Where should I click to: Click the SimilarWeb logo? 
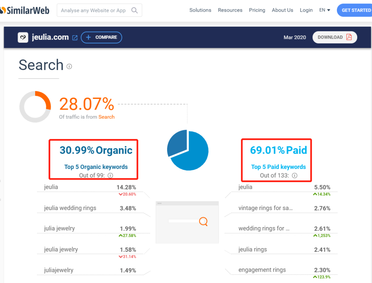pyautogui.click(x=25, y=10)
